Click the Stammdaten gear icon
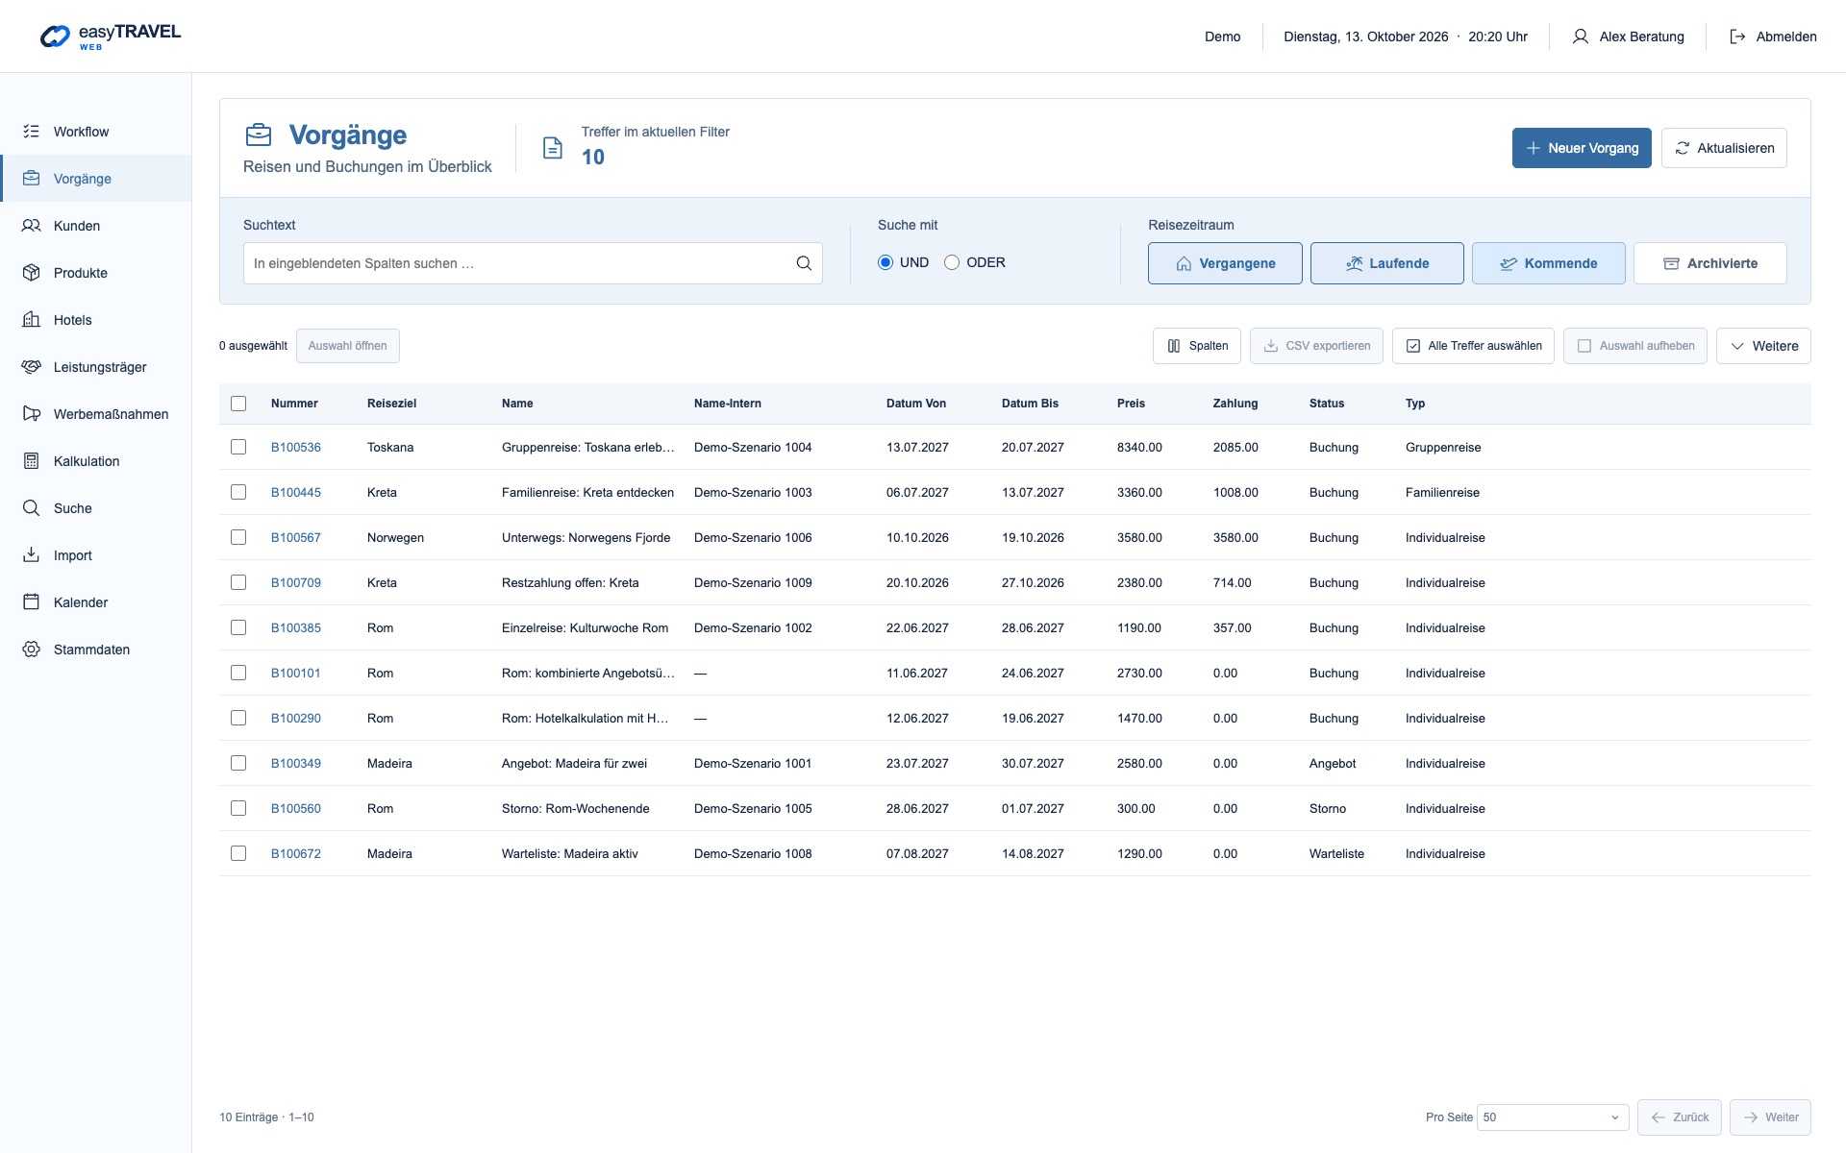 click(32, 650)
